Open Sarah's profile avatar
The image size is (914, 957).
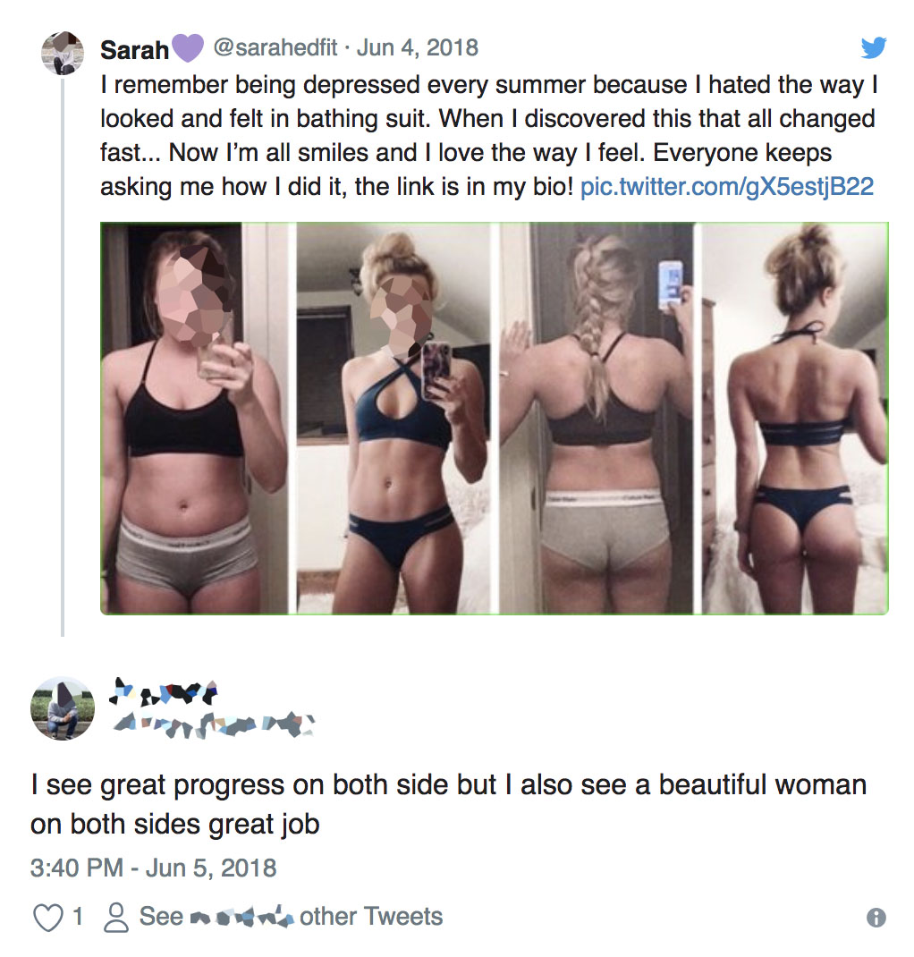[63, 53]
